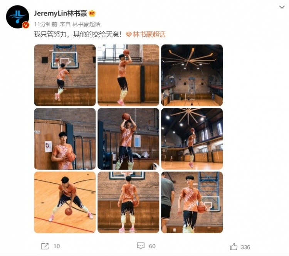289x256 pixels.
Task: Open photo of ball held overhead
Action: point(128,139)
